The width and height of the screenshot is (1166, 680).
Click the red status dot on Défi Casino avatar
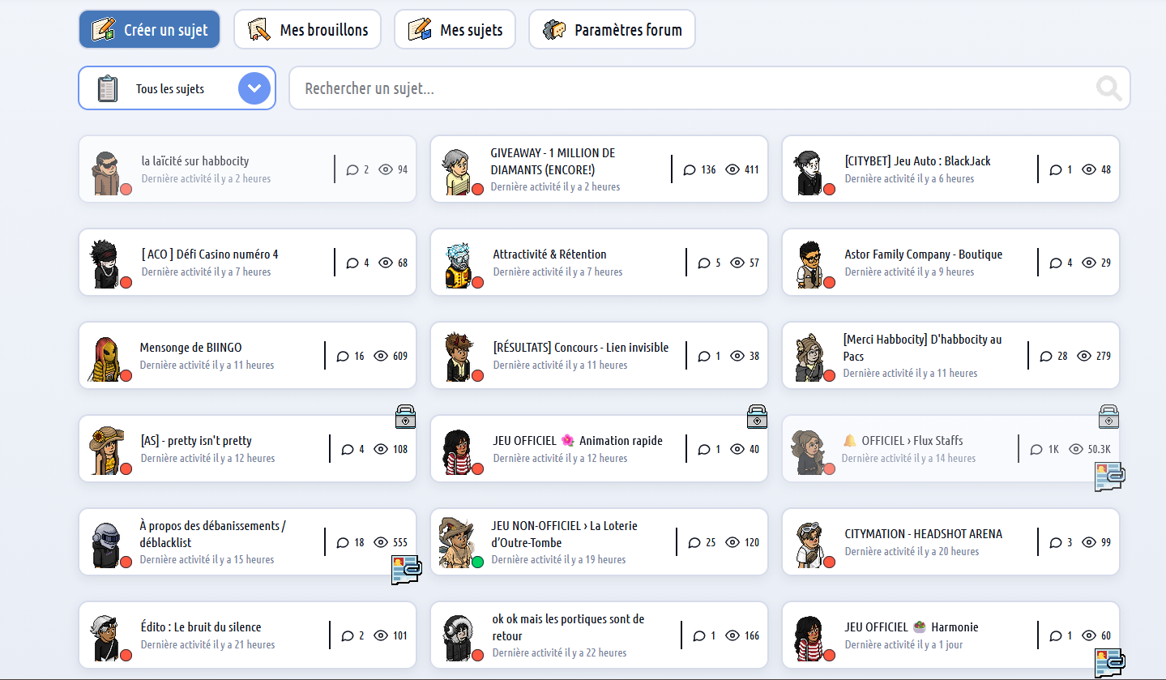point(126,282)
